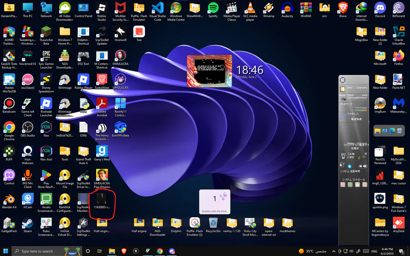The image size is (410, 256).
Task: Open the ENG language input selector
Action: tap(374, 251)
